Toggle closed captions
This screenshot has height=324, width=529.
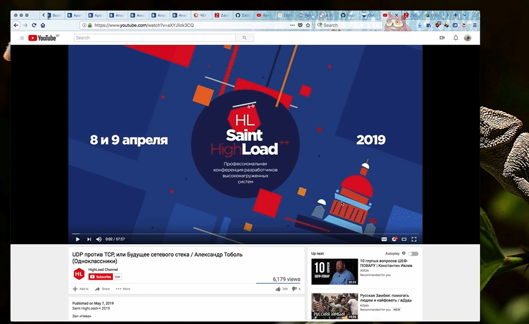[384, 239]
